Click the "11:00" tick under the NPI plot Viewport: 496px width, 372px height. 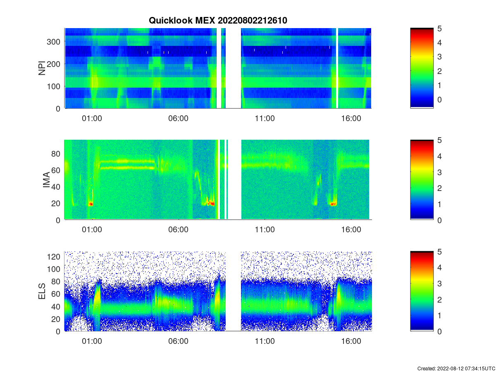[265, 118]
